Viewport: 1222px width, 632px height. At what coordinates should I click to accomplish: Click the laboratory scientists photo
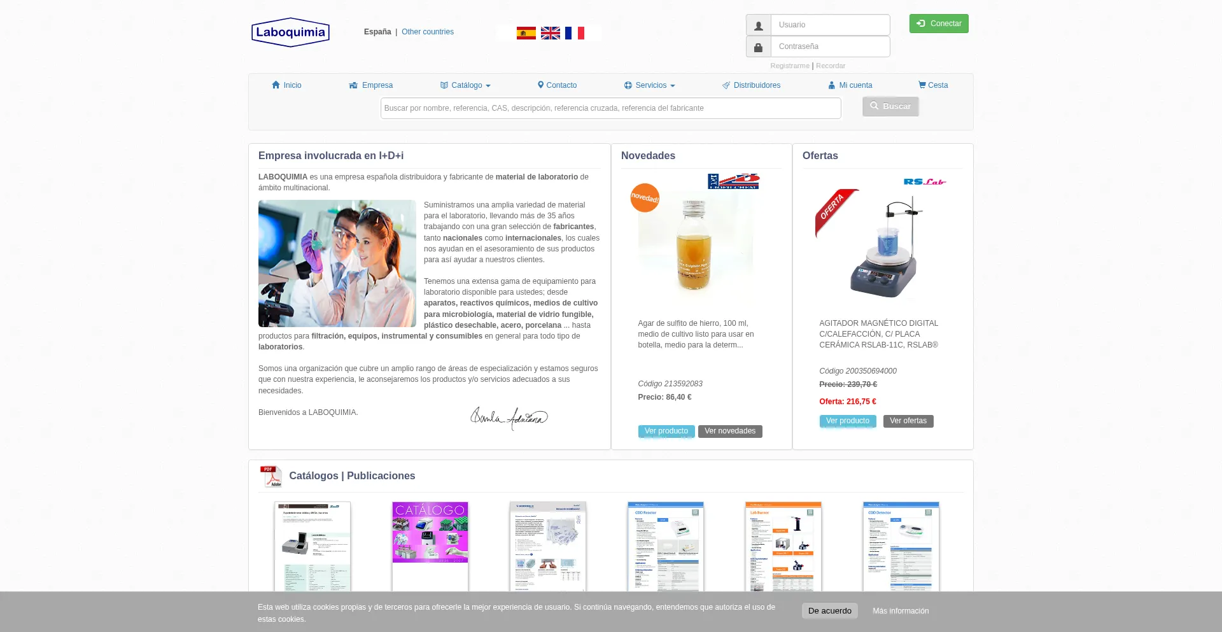point(337,263)
